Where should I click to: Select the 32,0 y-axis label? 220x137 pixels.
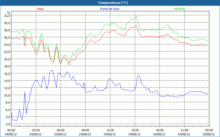point(7,16)
